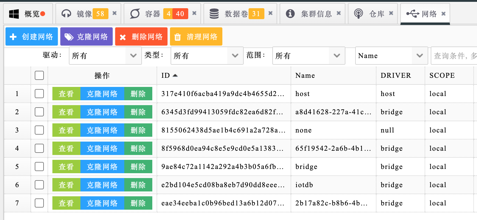Click the red 40 badge on 容器 tab

[180, 14]
